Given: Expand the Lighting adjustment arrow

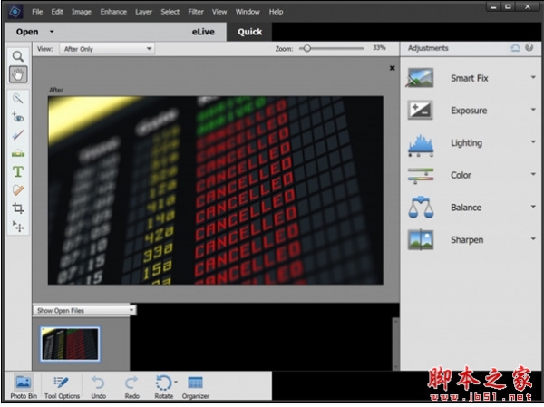Looking at the screenshot, I should pos(533,141).
